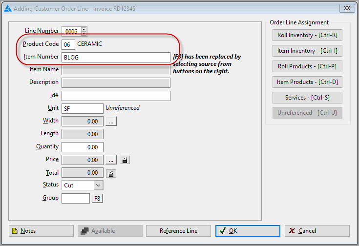Confirm with the OK checkmark button

[248, 231]
